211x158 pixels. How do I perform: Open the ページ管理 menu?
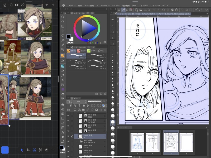coord(89,6)
